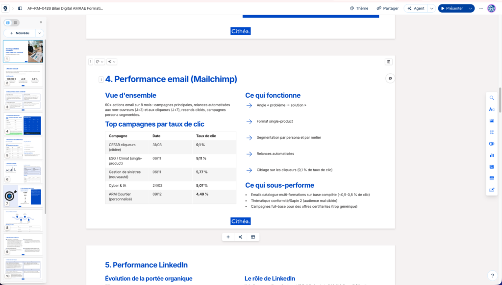Select slide thumbnail 4
502x285 pixels.
[23, 124]
